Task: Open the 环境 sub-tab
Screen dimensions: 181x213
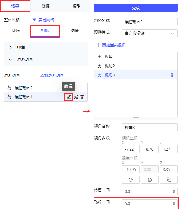Action: [x=16, y=31]
